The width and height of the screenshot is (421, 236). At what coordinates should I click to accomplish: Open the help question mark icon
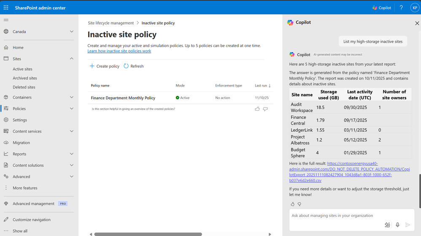401,8
